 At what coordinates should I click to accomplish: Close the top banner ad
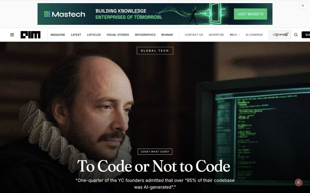(x=303, y=5)
